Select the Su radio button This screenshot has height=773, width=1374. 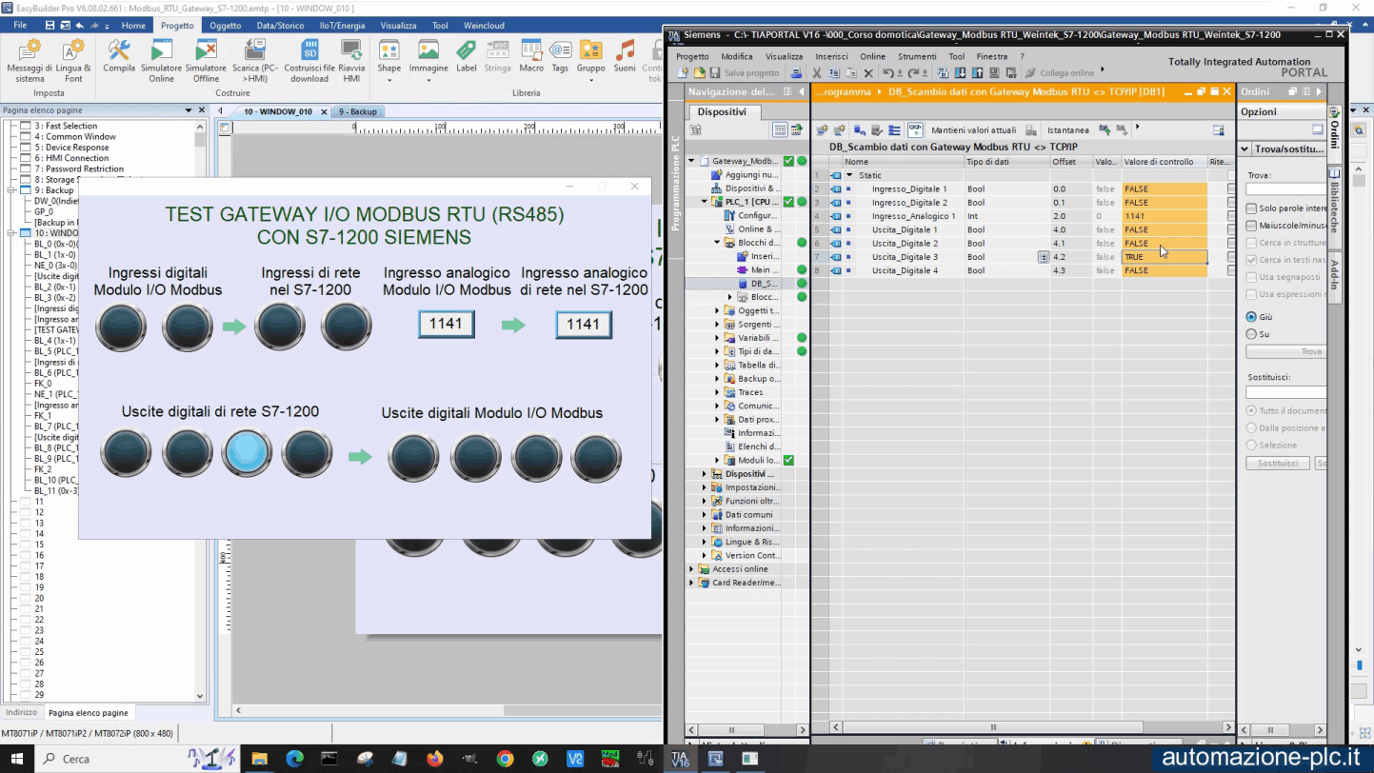click(1251, 334)
